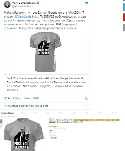Image resolution: width=125 pixels, height=151 pixels.
Task: Open the tweet info circle icon
Action: pos(87,98)
